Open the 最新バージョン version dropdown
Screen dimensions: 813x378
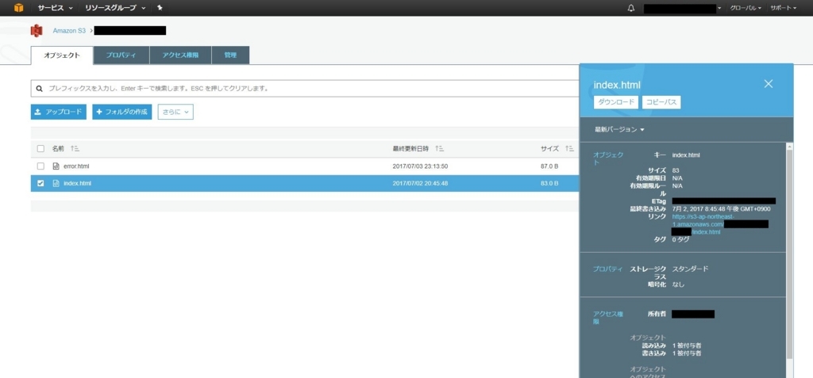pyautogui.click(x=619, y=129)
